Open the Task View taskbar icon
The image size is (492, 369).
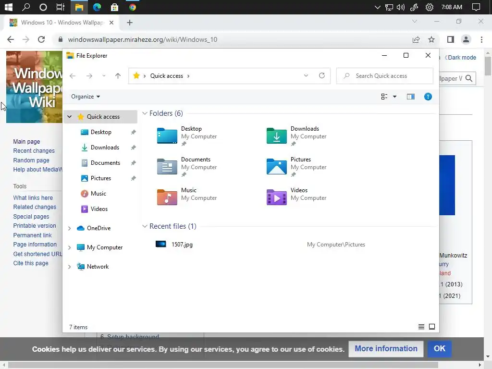point(60,7)
